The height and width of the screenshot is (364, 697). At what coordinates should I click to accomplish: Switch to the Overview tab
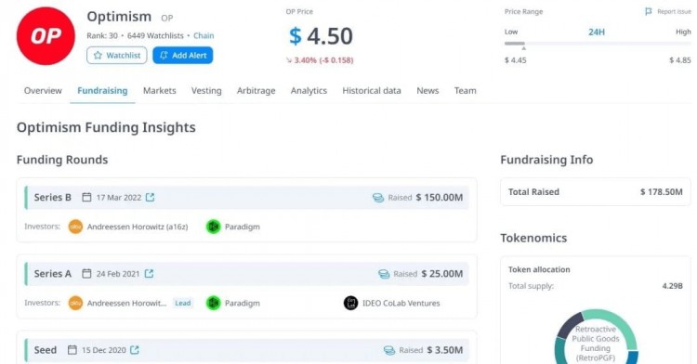click(43, 91)
